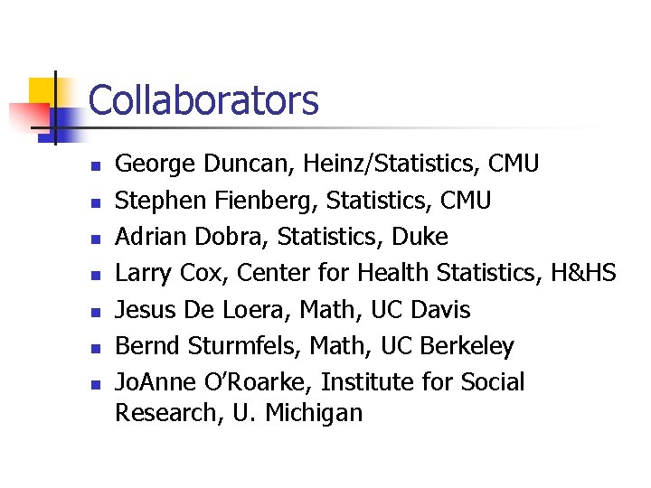Click the bullet beside George Duncan
651x488 pixels.
[93, 166]
